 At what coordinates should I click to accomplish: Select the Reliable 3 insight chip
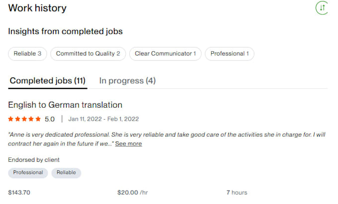tap(28, 54)
